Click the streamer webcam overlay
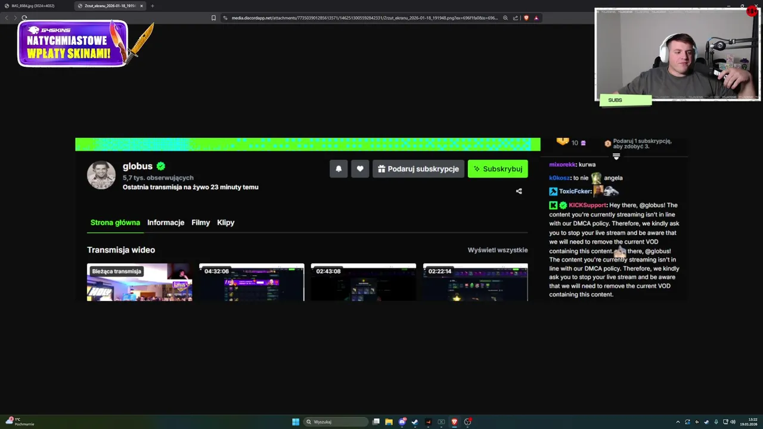 pos(677,54)
